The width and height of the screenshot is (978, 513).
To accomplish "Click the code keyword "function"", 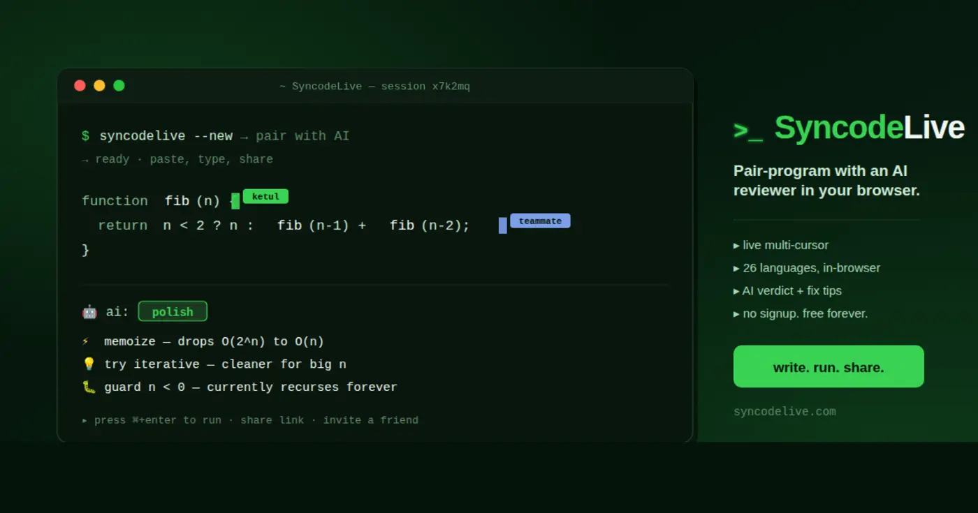I will tap(115, 201).
